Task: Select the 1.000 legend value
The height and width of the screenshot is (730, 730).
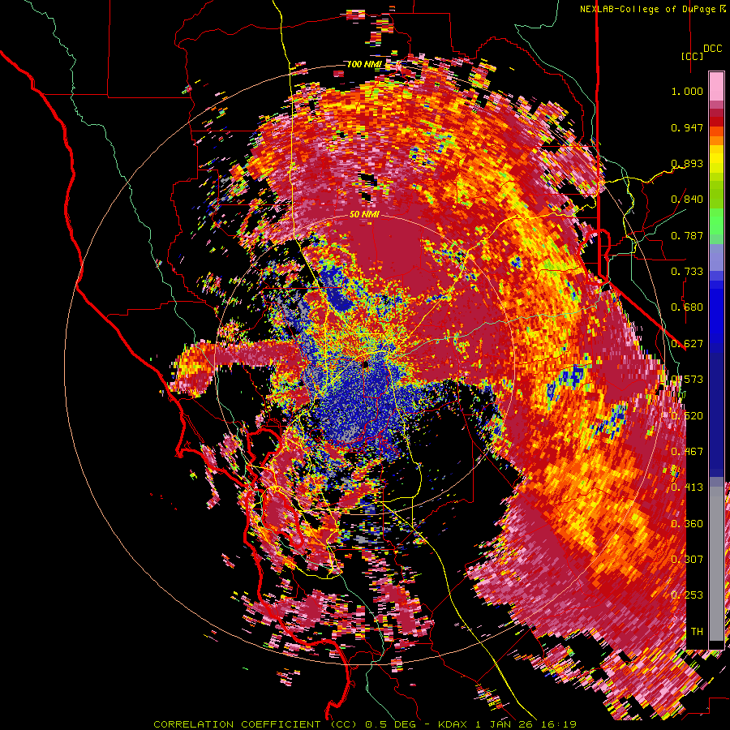Action: point(687,91)
